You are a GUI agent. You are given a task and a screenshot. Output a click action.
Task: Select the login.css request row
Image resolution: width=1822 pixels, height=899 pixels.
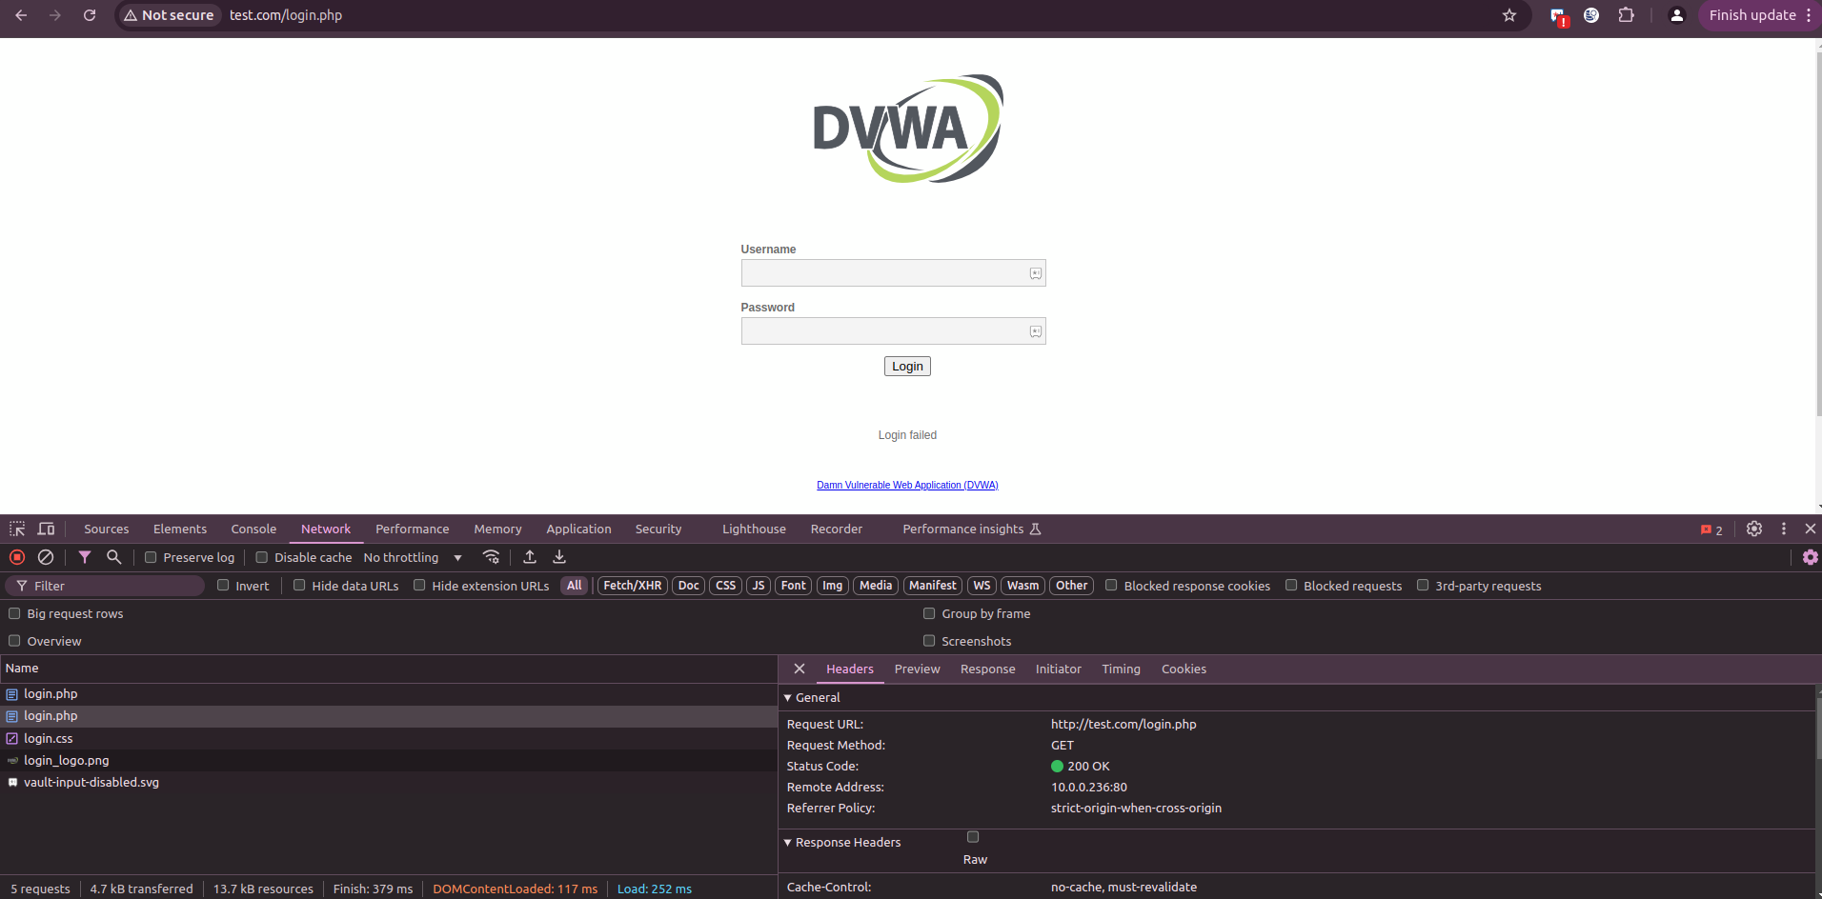pyautogui.click(x=389, y=738)
